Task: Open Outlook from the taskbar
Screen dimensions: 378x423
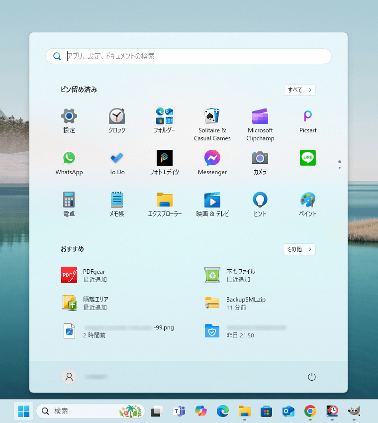Action: 288,411
